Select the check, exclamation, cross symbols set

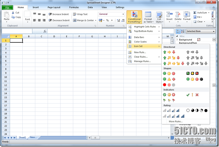click(x=192, y=95)
